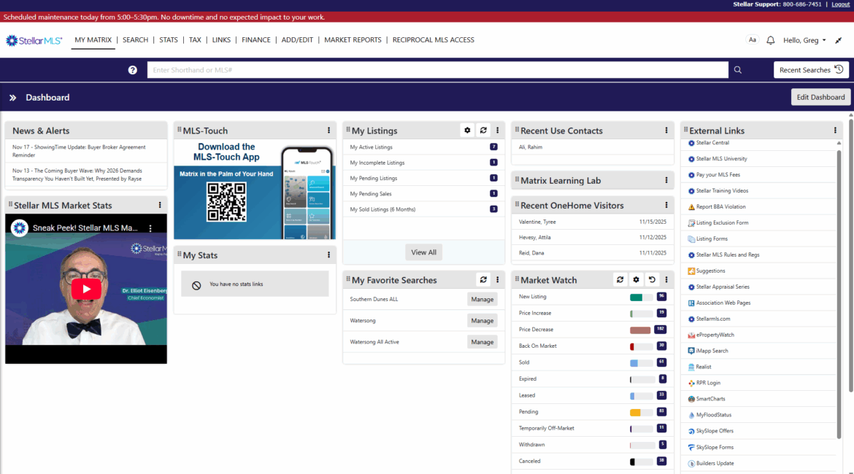Screen dimensions: 854x474
Task: Open the Market Watch settings gear
Action: click(636, 280)
